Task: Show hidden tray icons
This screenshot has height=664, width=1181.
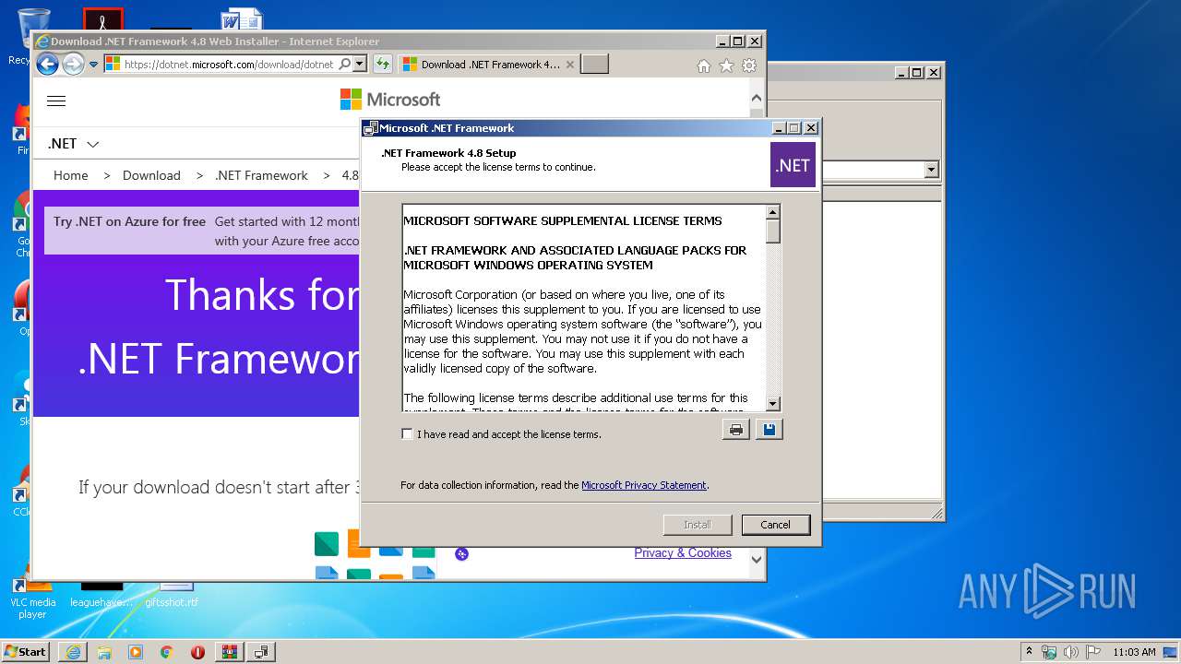Action: 1029,652
